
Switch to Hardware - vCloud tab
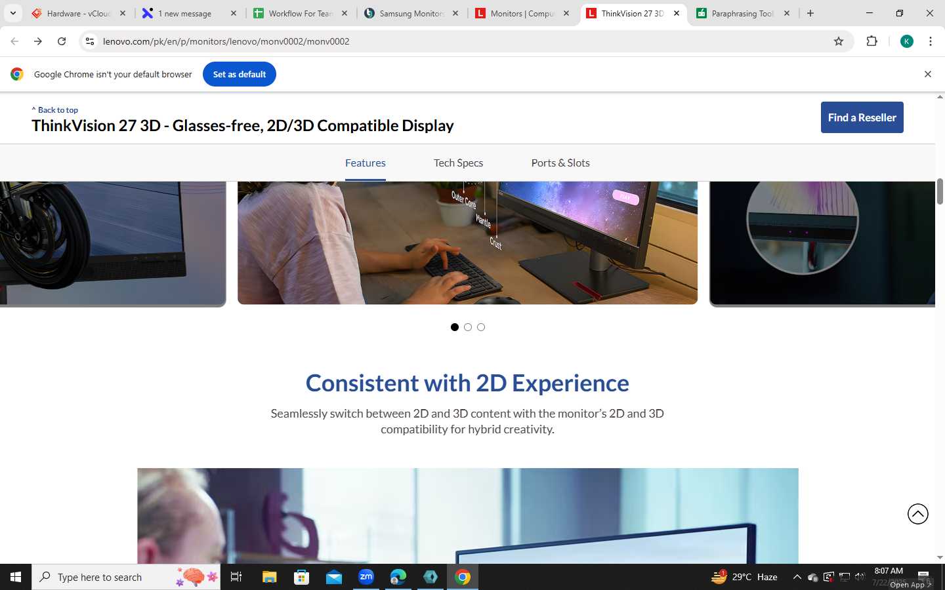pos(79,13)
